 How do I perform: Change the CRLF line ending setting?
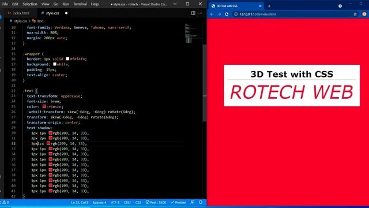127,202
